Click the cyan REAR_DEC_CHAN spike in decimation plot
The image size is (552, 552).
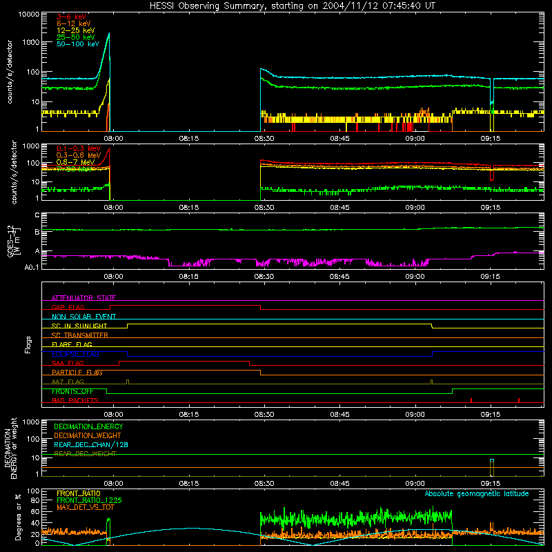(x=492, y=461)
